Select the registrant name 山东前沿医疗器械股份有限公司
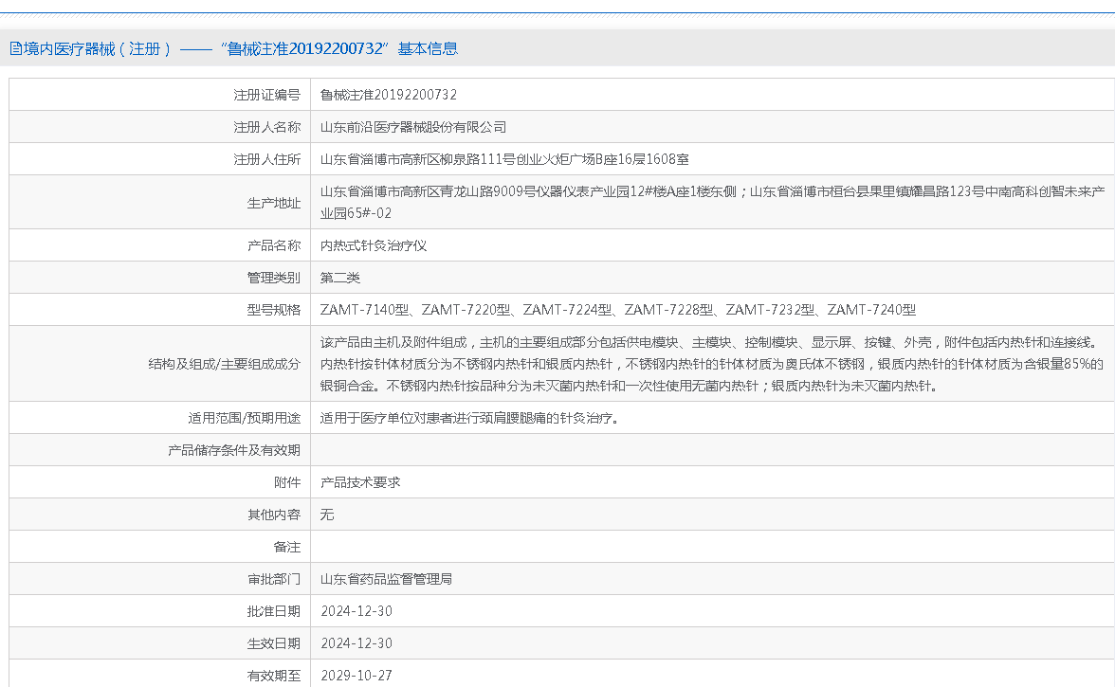 point(413,127)
